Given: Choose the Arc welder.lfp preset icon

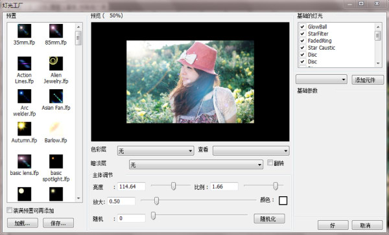Looking at the screenshot, I should tap(25, 96).
